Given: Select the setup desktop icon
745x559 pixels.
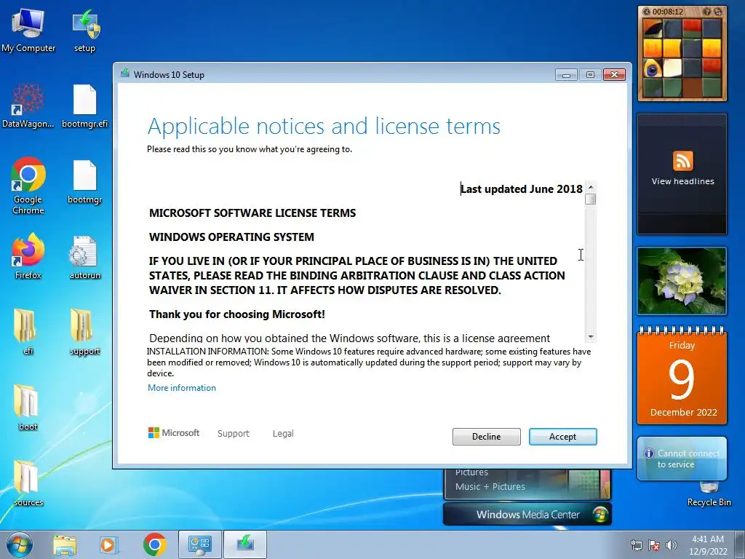Looking at the screenshot, I should tap(84, 31).
